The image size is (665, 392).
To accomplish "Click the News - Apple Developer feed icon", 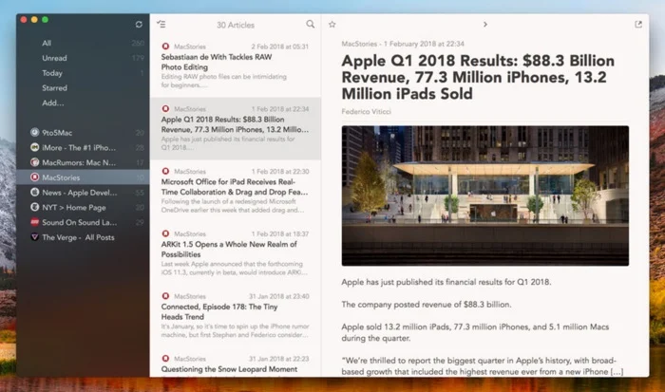I will point(35,193).
